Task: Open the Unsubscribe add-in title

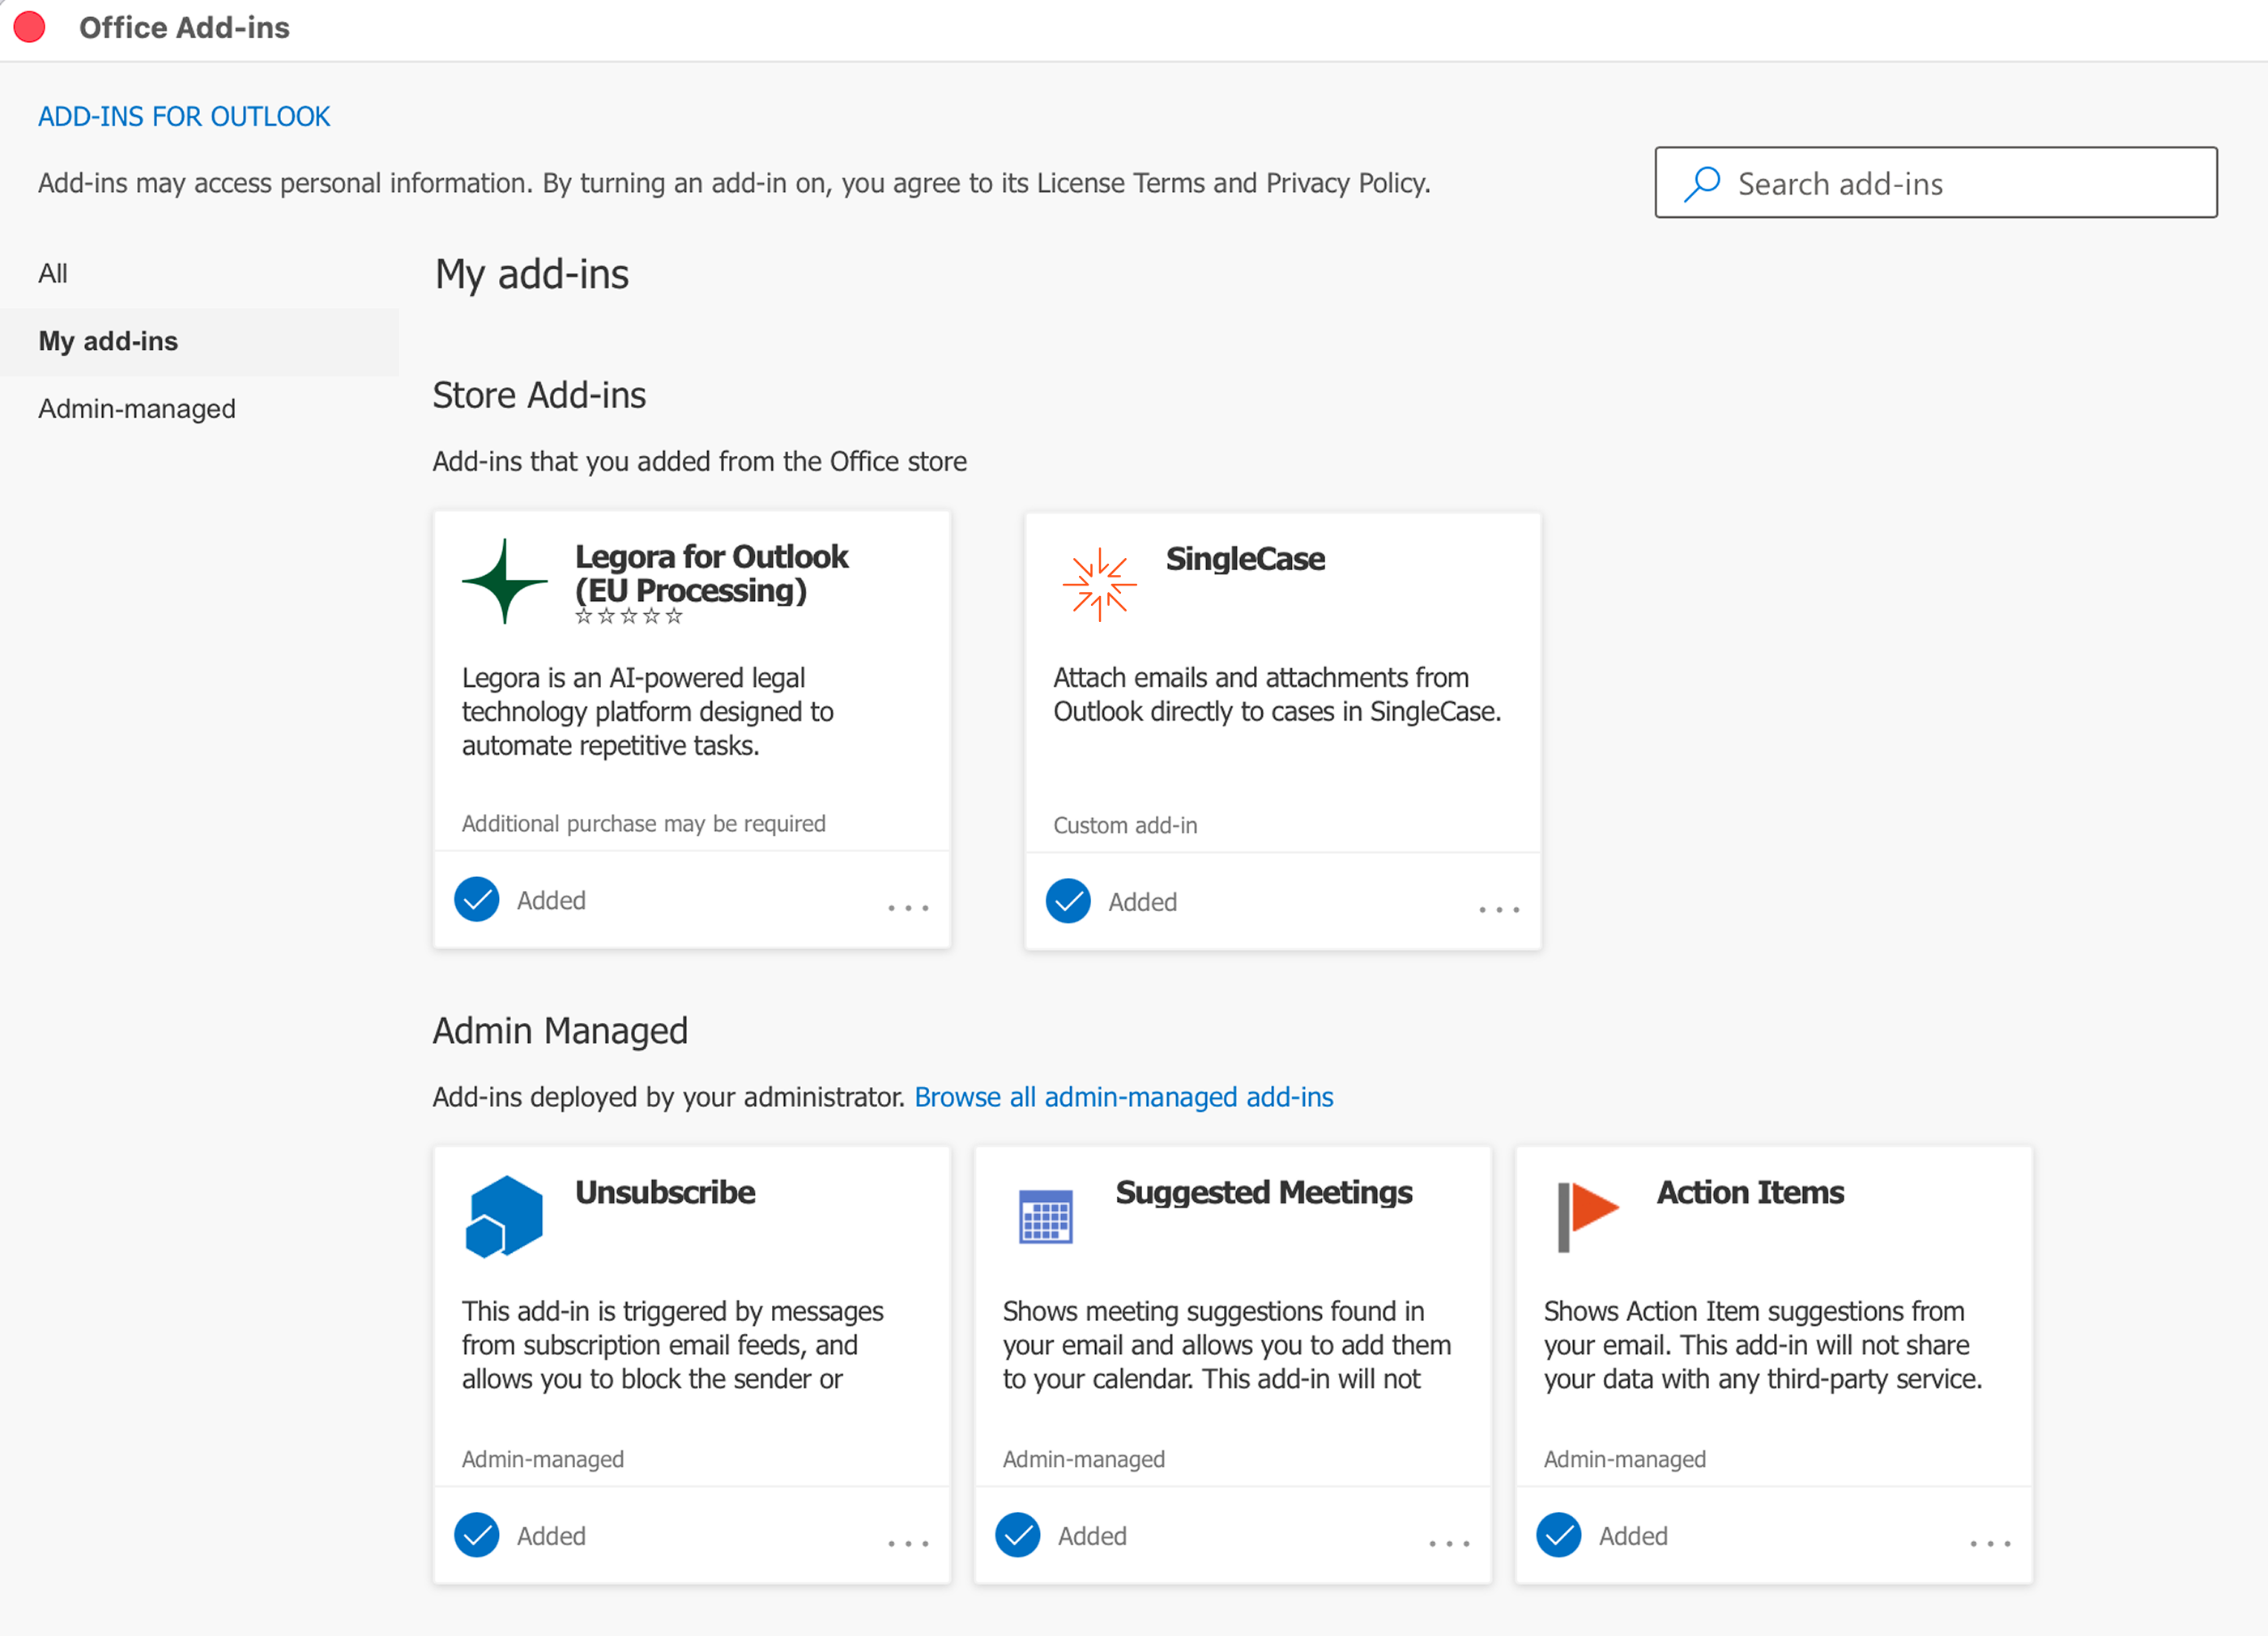Action: point(665,1192)
